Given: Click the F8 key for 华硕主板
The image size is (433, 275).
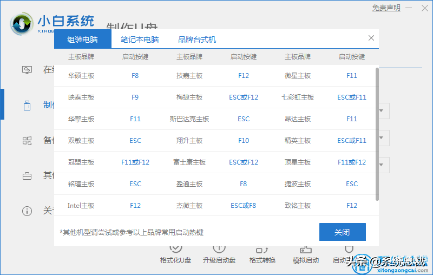Looking at the screenshot, I should (135, 76).
